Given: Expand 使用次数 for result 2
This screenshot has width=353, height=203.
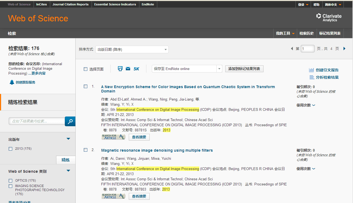Looking at the screenshot, I should (306, 169).
